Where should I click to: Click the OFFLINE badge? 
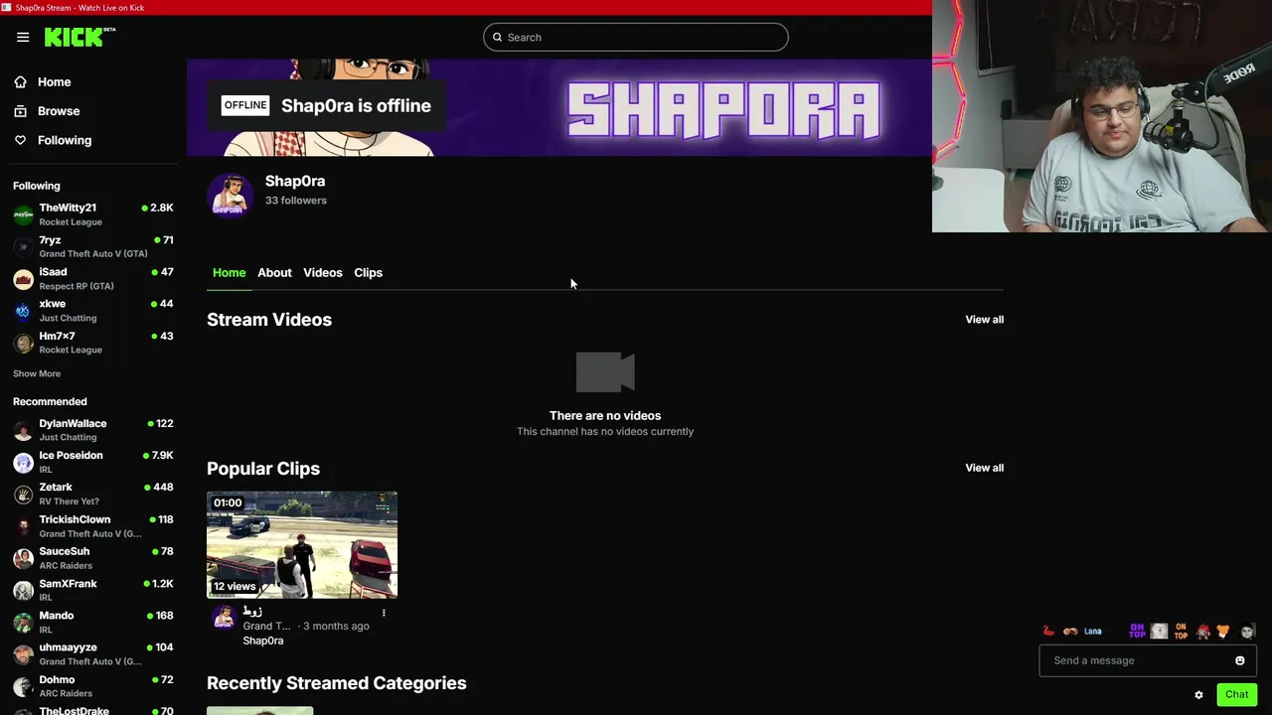click(x=245, y=105)
